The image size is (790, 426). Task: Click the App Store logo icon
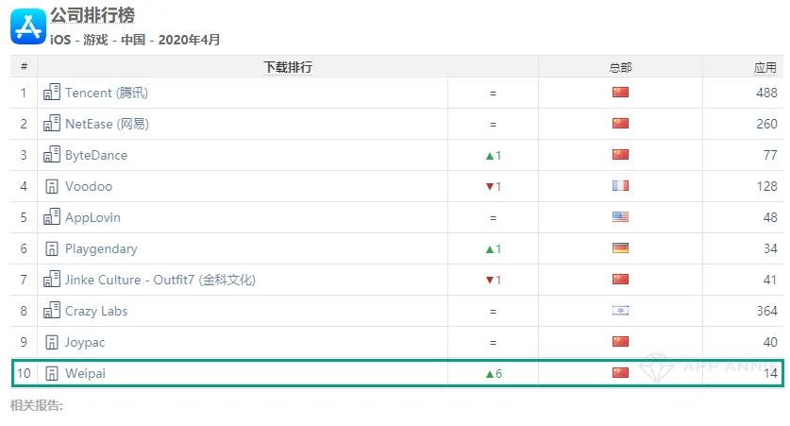28,26
